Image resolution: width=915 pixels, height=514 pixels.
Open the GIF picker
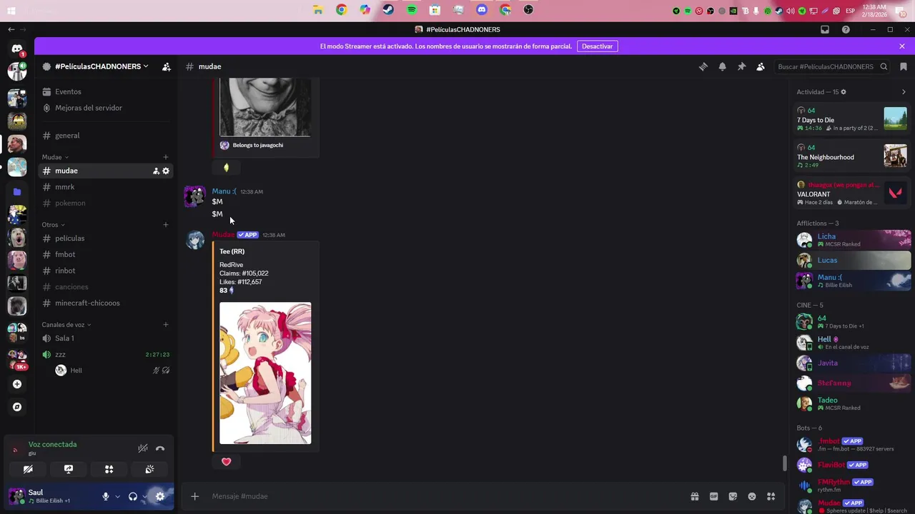click(x=713, y=496)
